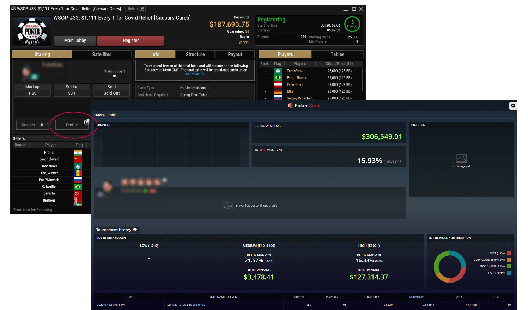This screenshot has height=310, width=528.
Task: Click Felipe Ramos's Brazil flag
Action: [278, 77]
